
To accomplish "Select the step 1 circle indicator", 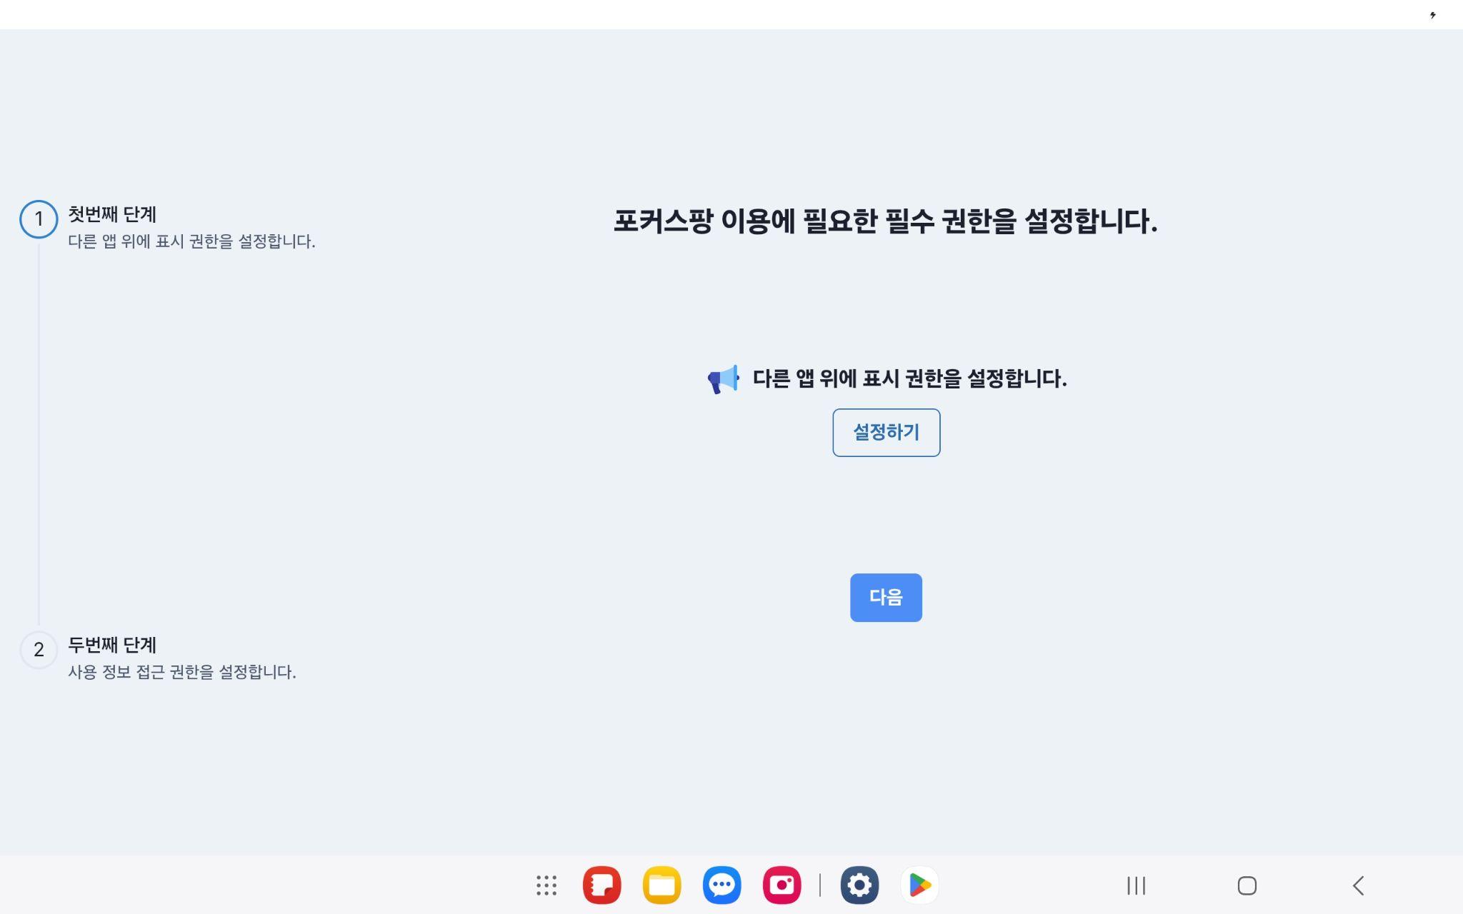I will point(39,219).
